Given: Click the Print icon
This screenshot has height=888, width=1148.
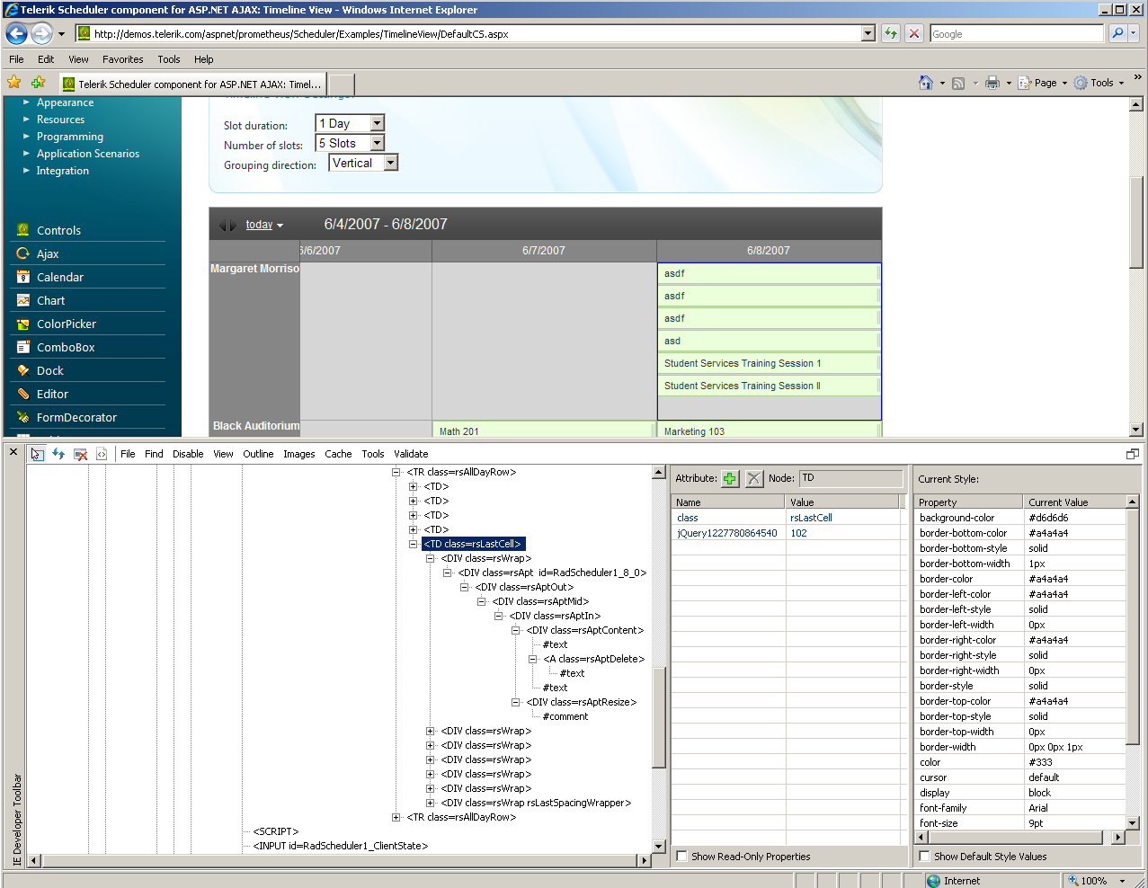Looking at the screenshot, I should [992, 83].
